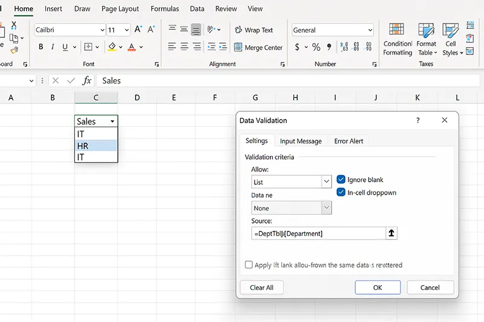Confirm formula bar entry with checkmark
This screenshot has height=322, width=484.
pyautogui.click(x=71, y=81)
